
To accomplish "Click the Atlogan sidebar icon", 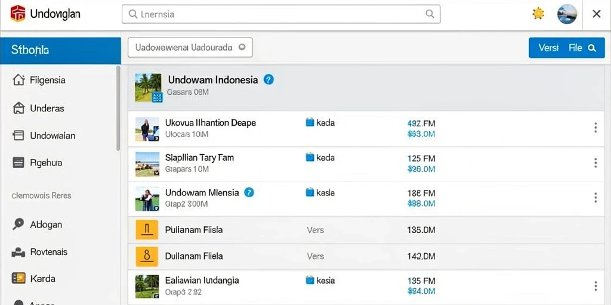I will [x=18, y=224].
